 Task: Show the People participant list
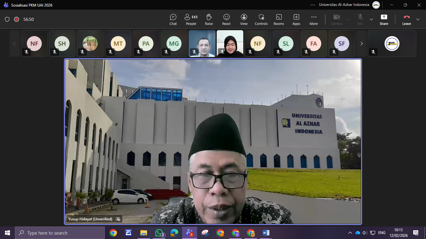coord(191,19)
